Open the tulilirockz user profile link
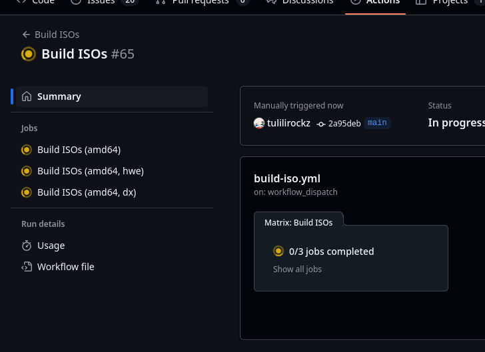 [x=288, y=123]
